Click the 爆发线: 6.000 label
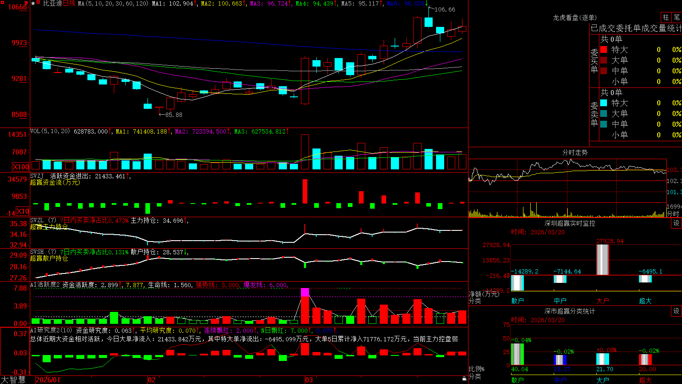 point(266,285)
